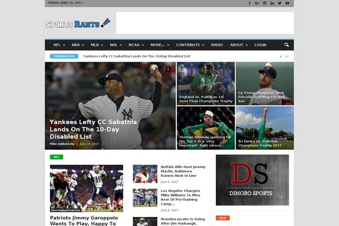Click the New England Patriots image tag
339x226 pixels.
pos(66,210)
